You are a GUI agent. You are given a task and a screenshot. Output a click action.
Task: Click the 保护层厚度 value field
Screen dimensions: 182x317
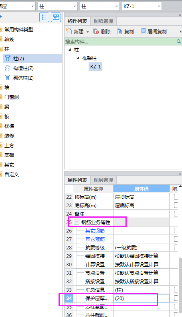(141, 298)
